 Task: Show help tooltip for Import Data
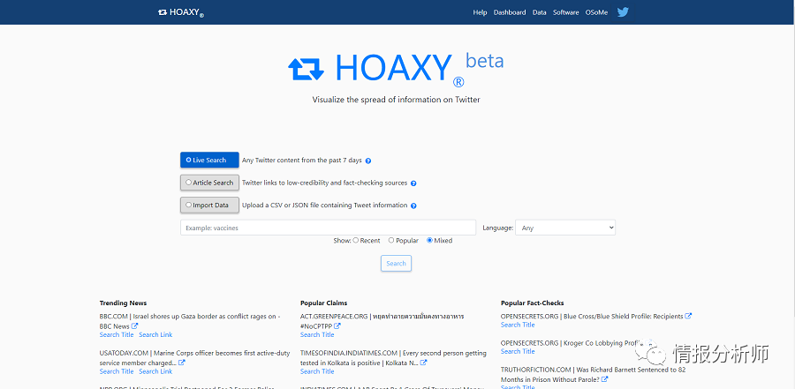413,206
